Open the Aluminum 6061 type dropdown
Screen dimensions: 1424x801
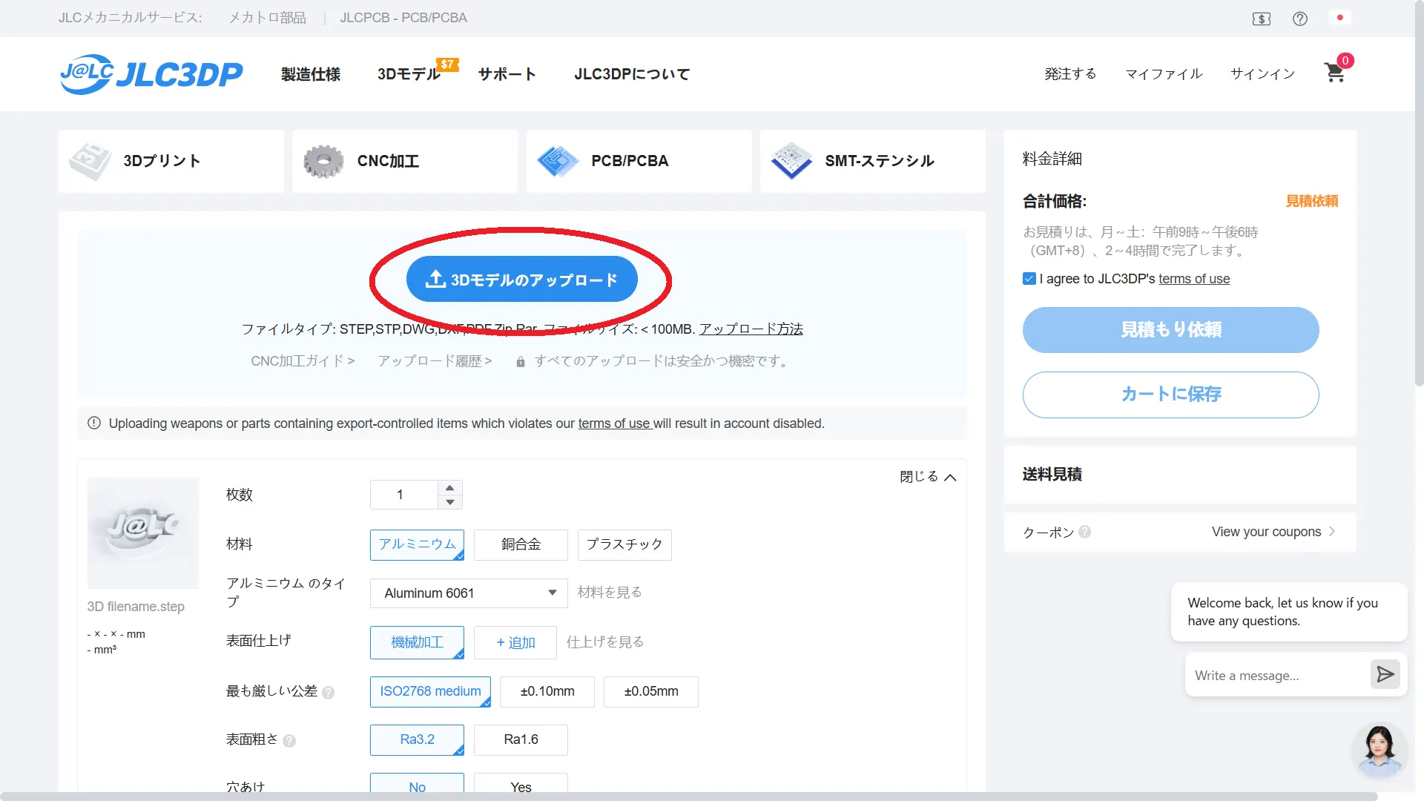pos(469,593)
